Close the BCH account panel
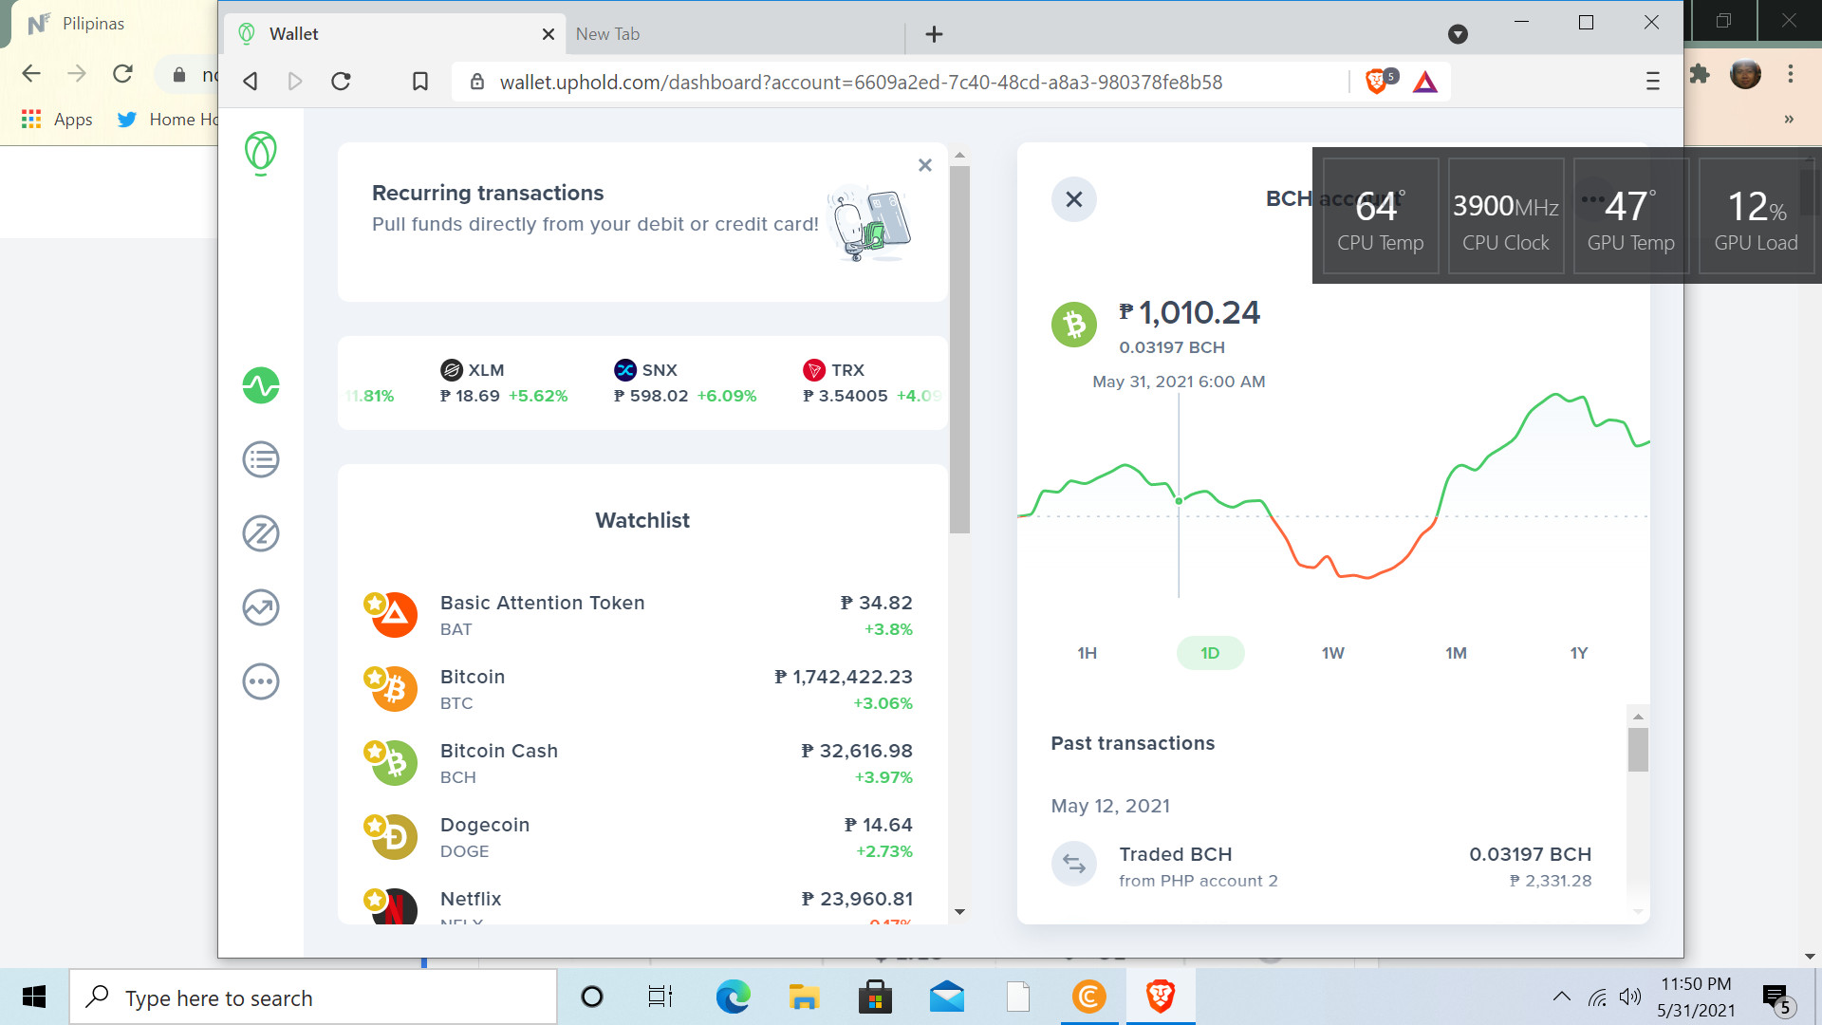Viewport: 1822px width, 1025px height. 1074,199
